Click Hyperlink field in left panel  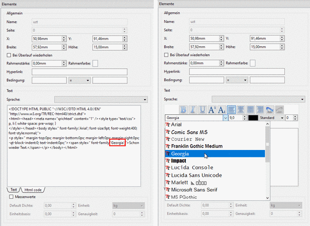pos(79,72)
